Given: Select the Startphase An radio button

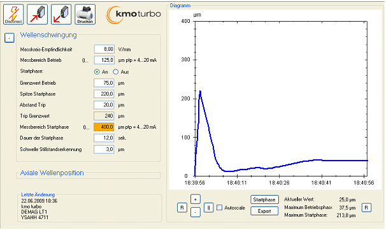Looking at the screenshot, I should click(97, 71).
